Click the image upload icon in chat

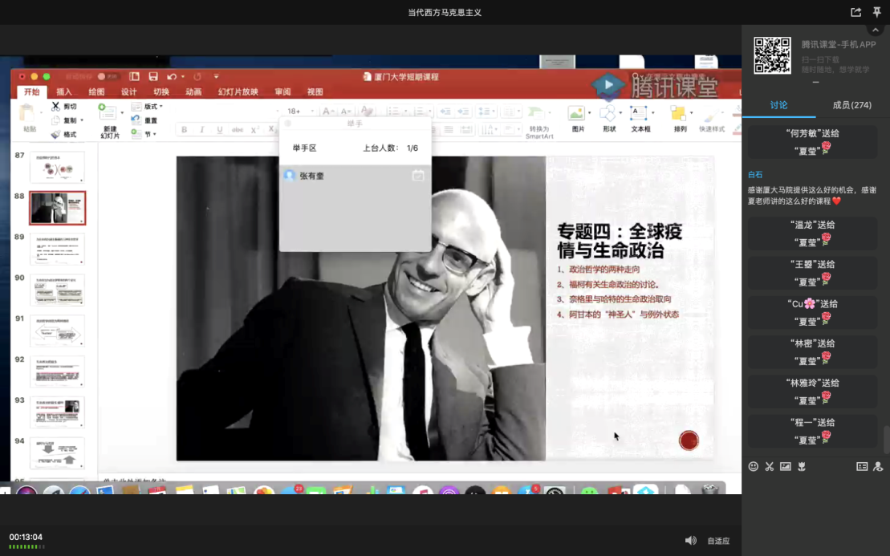[785, 466]
